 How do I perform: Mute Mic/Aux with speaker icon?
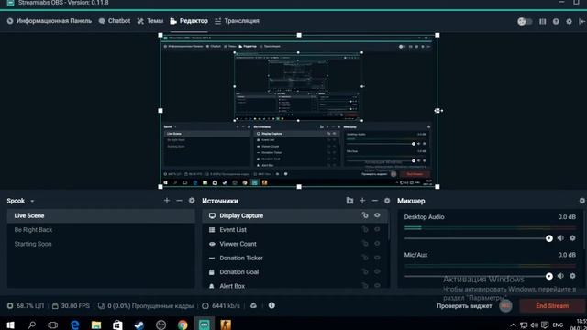[560, 276]
